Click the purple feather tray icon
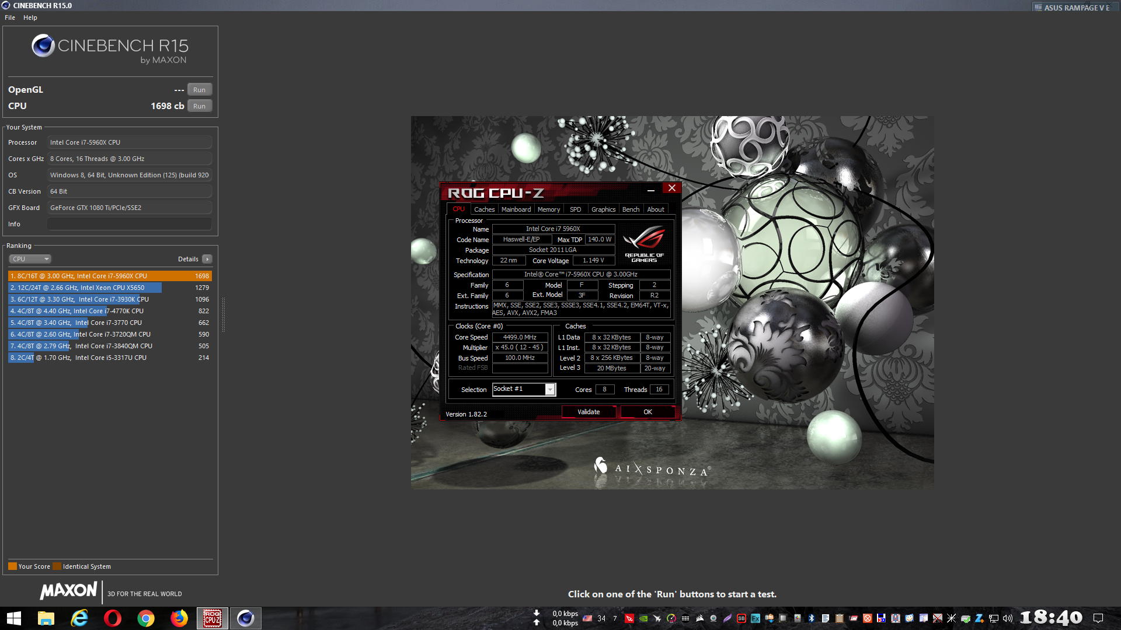 coord(727,618)
